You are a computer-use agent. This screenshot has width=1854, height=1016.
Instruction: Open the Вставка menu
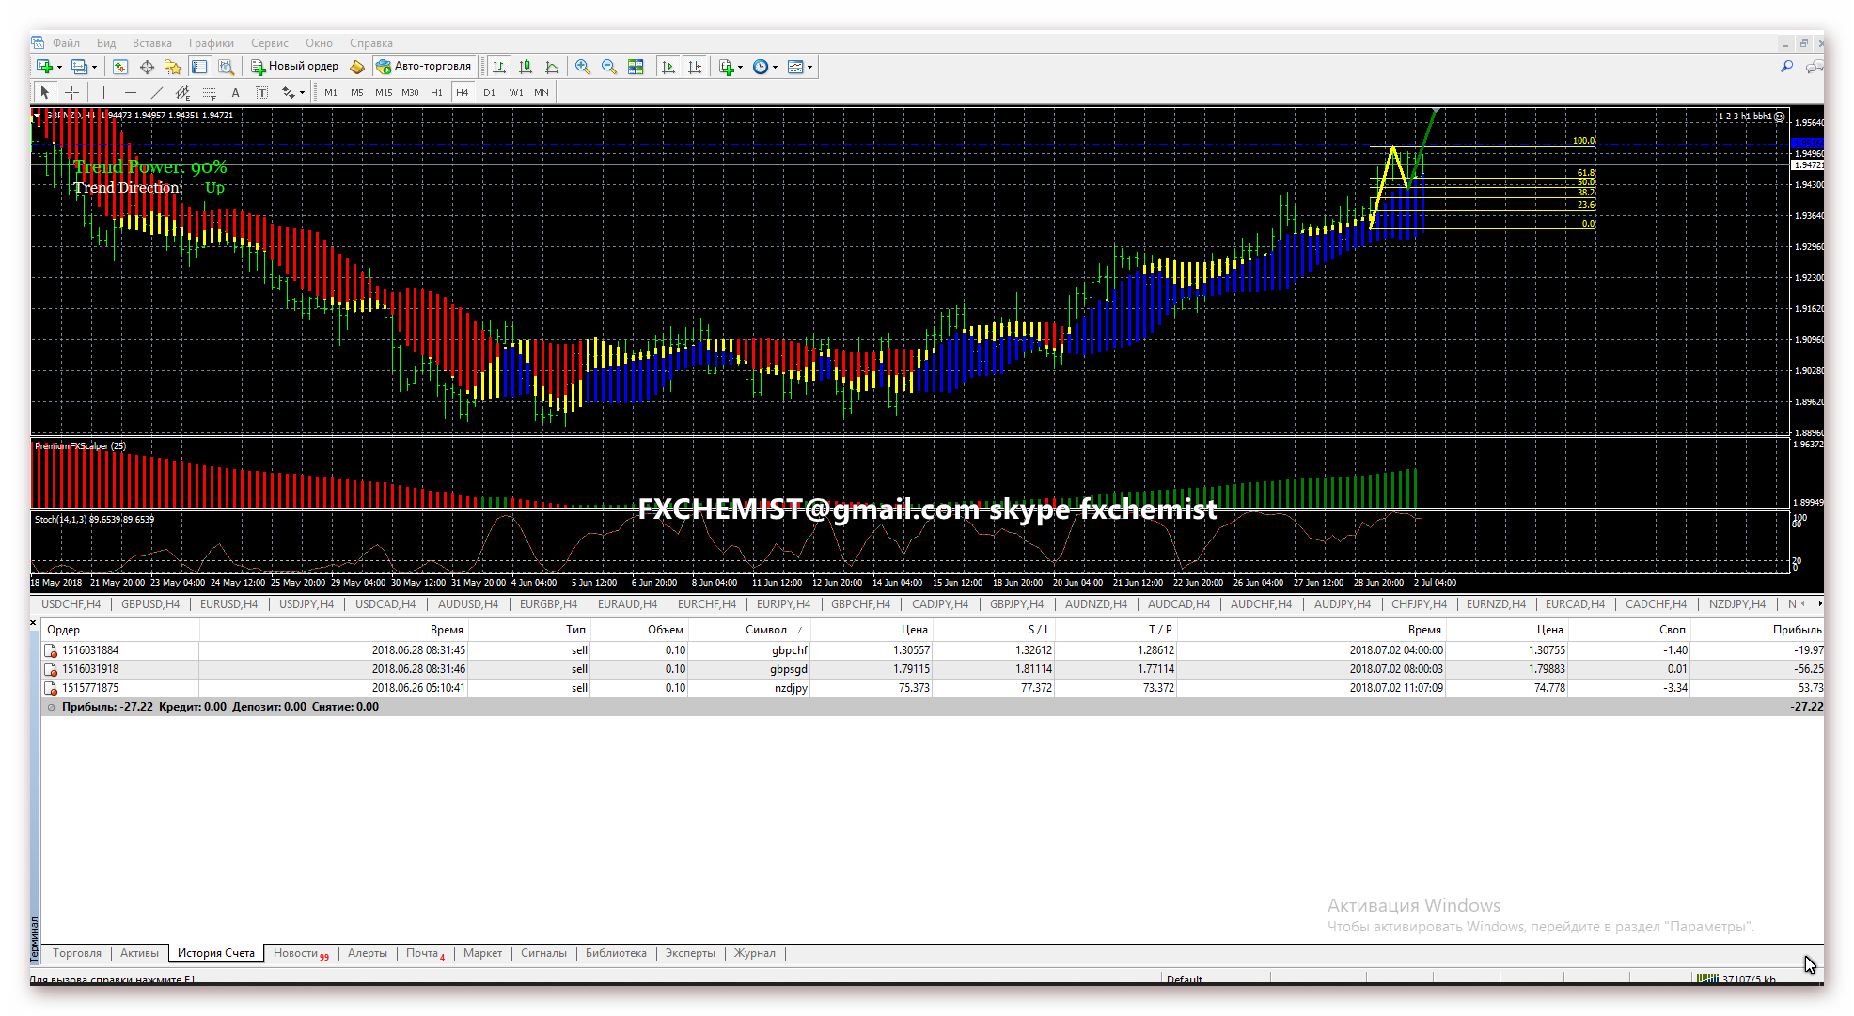151,43
